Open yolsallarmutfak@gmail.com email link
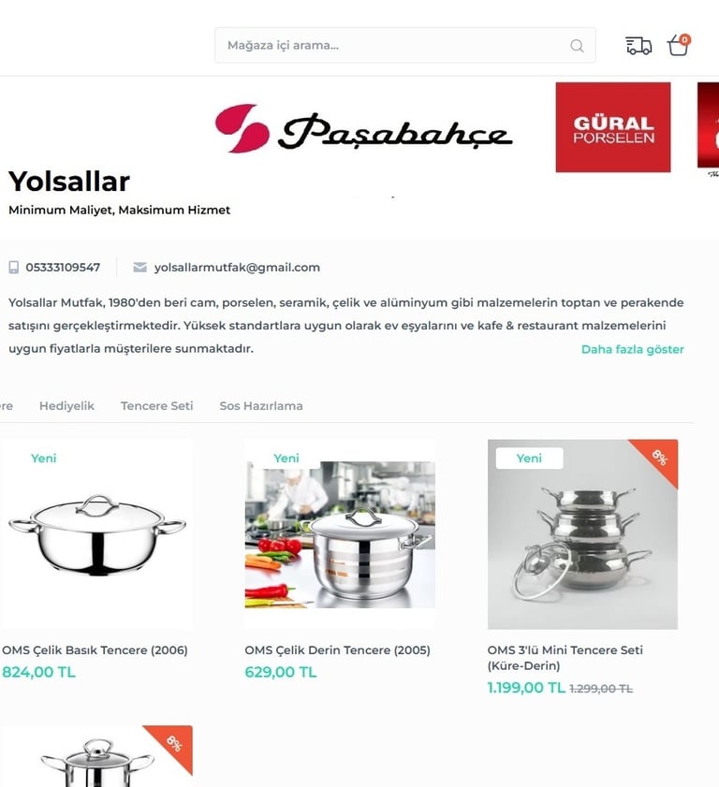This screenshot has width=719, height=787. click(237, 267)
